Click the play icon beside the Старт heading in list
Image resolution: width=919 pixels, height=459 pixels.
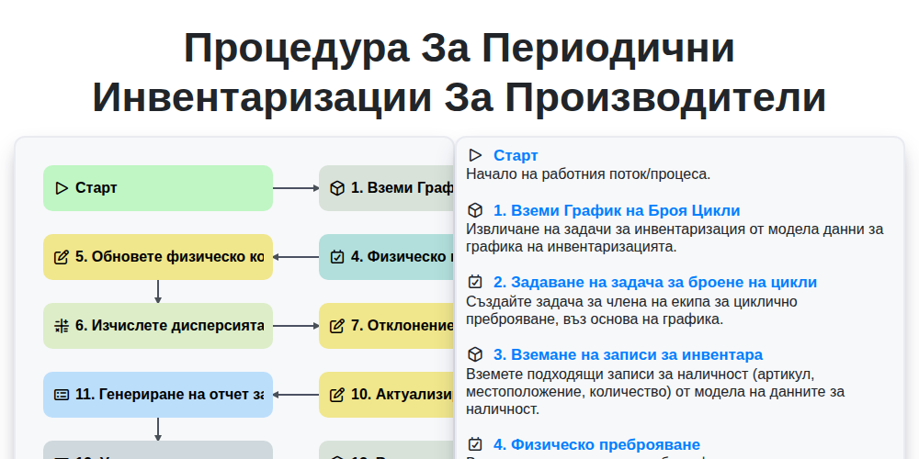(x=475, y=155)
